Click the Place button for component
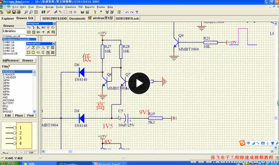The height and width of the screenshot is (165, 279). coord(19,115)
